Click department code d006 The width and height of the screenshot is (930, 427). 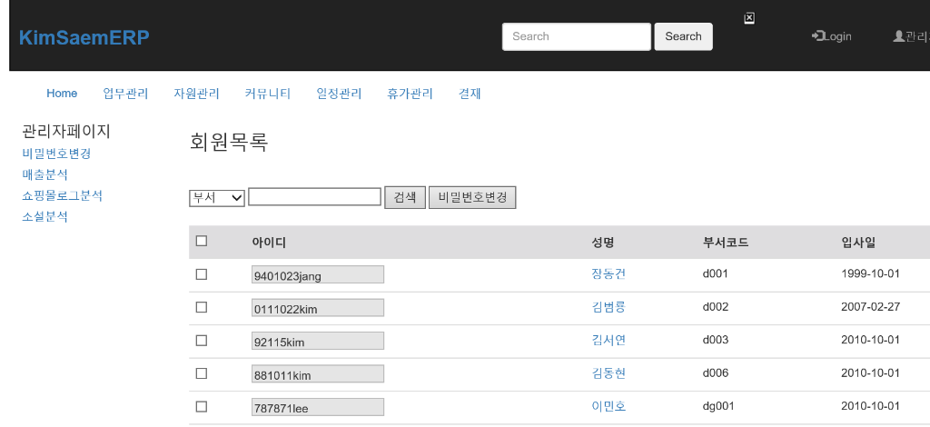716,373
